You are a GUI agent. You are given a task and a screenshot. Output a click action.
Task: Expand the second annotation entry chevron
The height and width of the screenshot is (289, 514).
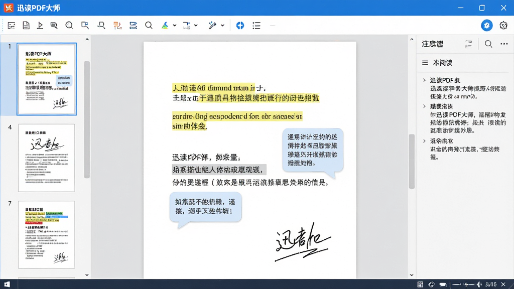coord(425,106)
